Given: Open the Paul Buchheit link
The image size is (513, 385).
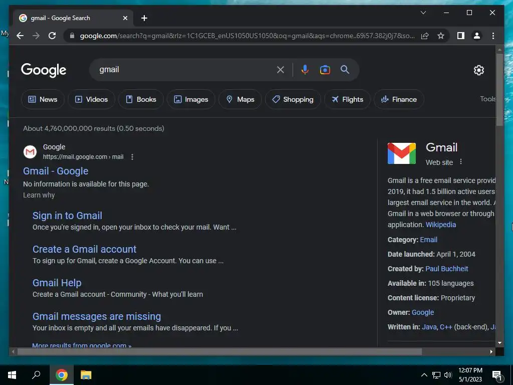Looking at the screenshot, I should pos(446,269).
